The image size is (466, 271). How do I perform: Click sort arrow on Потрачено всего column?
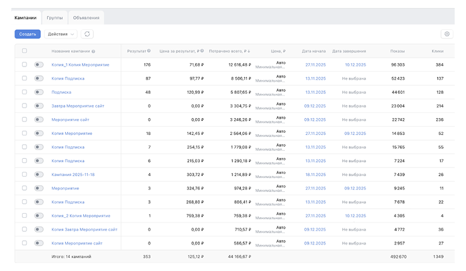coord(249,51)
